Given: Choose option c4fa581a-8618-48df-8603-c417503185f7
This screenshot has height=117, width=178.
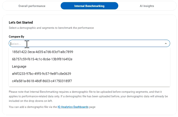Looking at the screenshot, I should 89,81.
